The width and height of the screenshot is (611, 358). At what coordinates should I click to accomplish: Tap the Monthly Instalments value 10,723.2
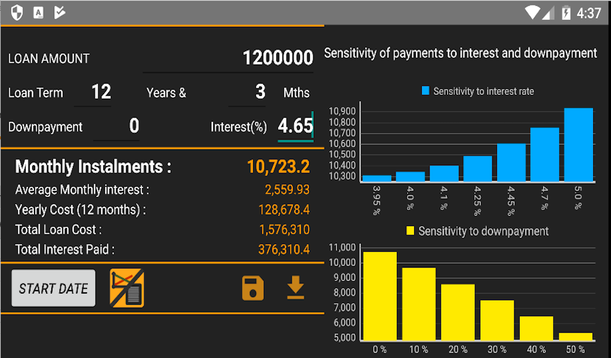(278, 166)
